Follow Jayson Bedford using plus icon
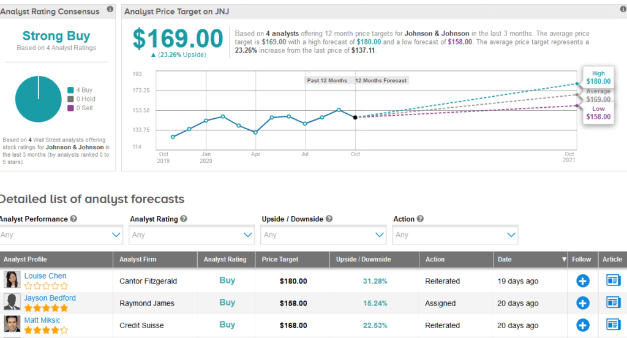This screenshot has height=338, width=627. pyautogui.click(x=582, y=303)
